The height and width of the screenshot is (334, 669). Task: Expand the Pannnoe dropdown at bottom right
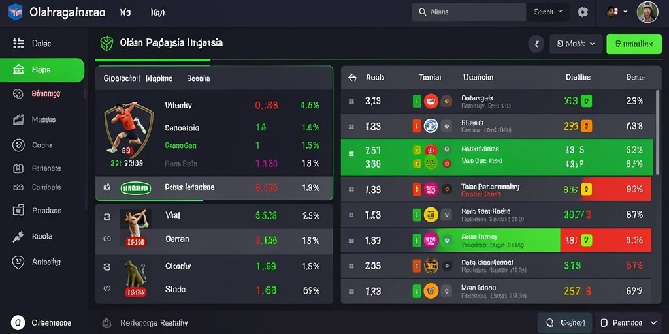tap(628, 323)
